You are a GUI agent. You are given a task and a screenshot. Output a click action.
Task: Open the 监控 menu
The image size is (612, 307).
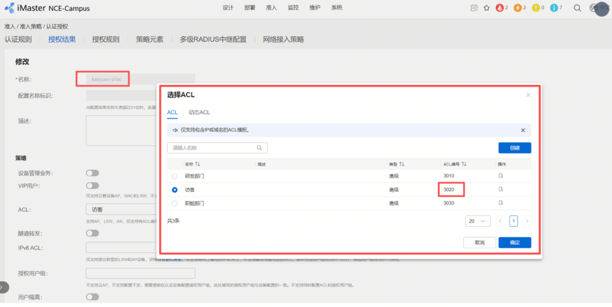point(293,8)
